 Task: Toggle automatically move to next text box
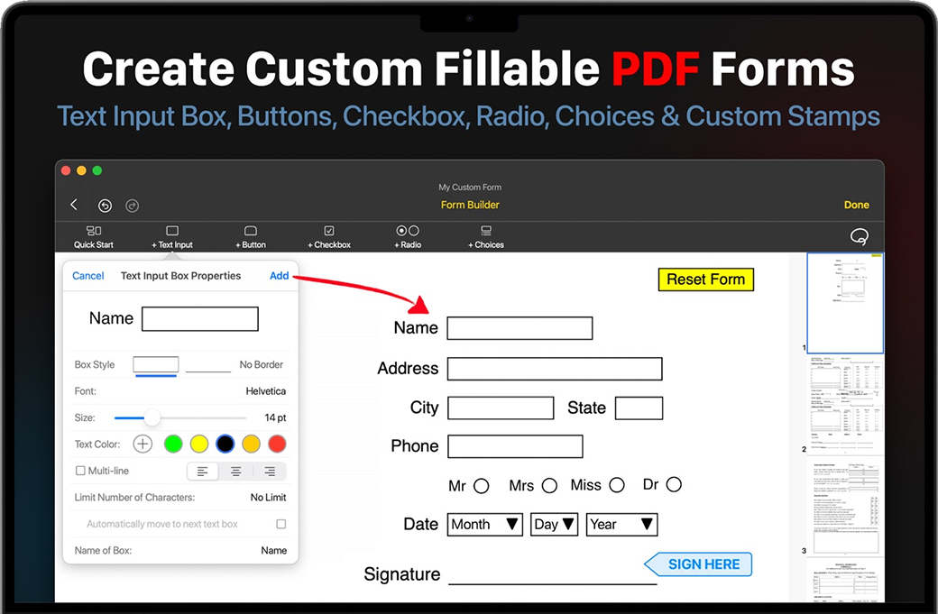(281, 524)
